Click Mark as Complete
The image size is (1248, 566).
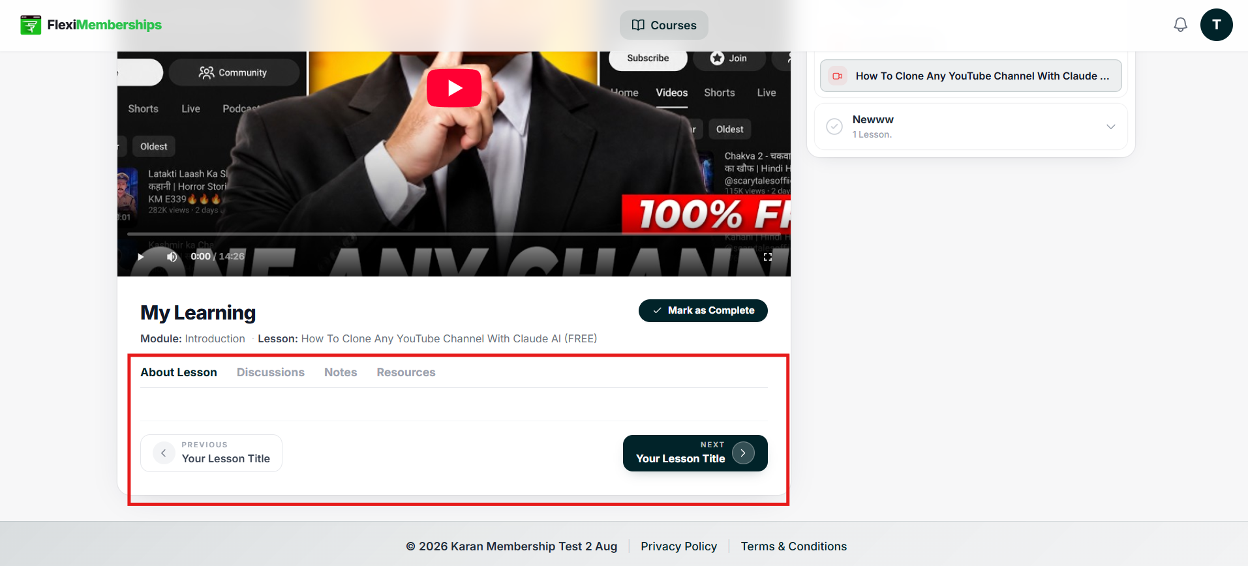click(703, 310)
